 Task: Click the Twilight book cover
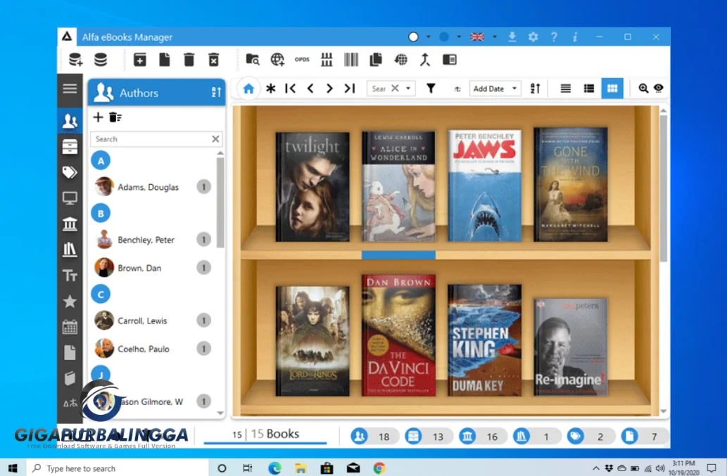312,186
